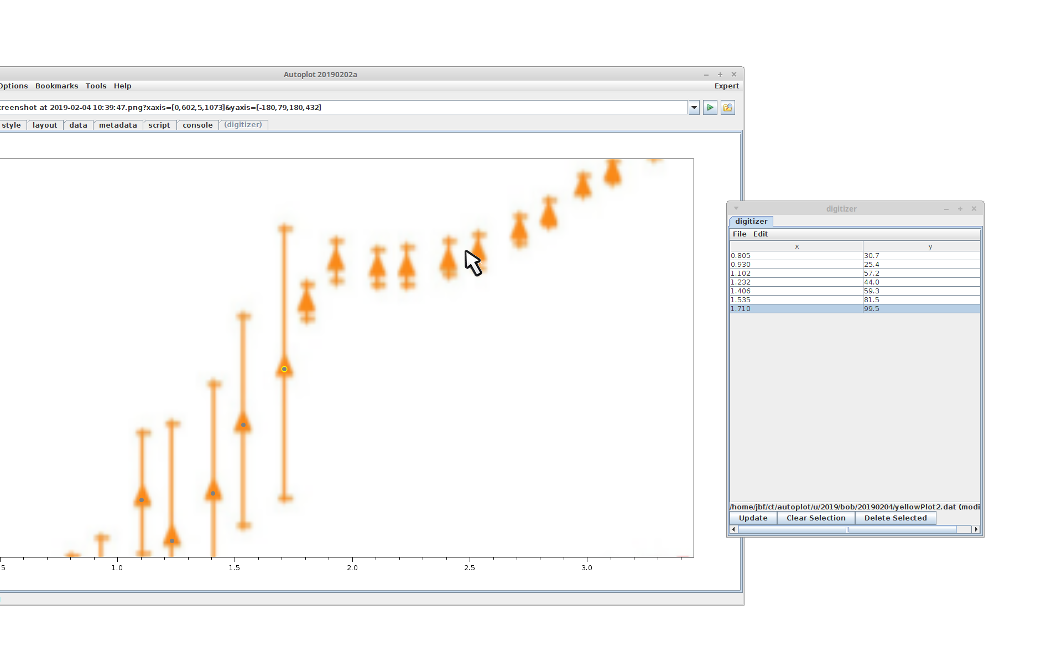Click the yellowPlot2.dat file path label

[x=855, y=507]
